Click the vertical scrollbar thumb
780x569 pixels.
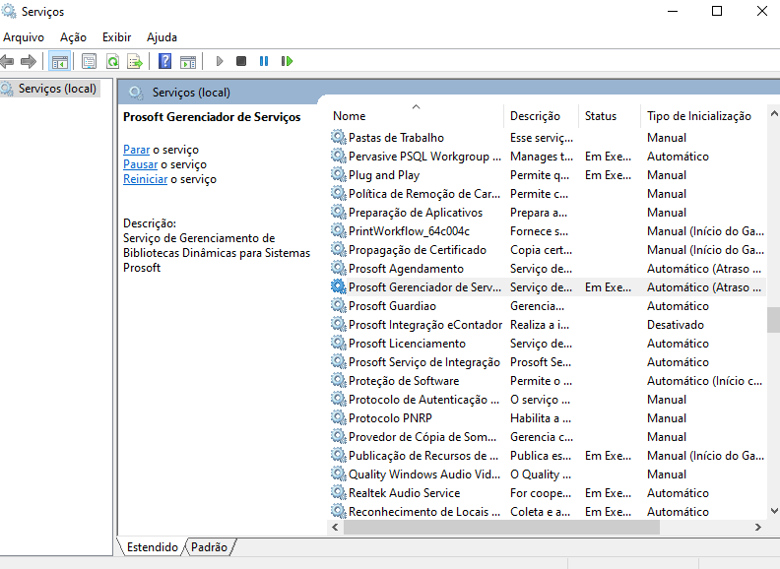[773, 320]
